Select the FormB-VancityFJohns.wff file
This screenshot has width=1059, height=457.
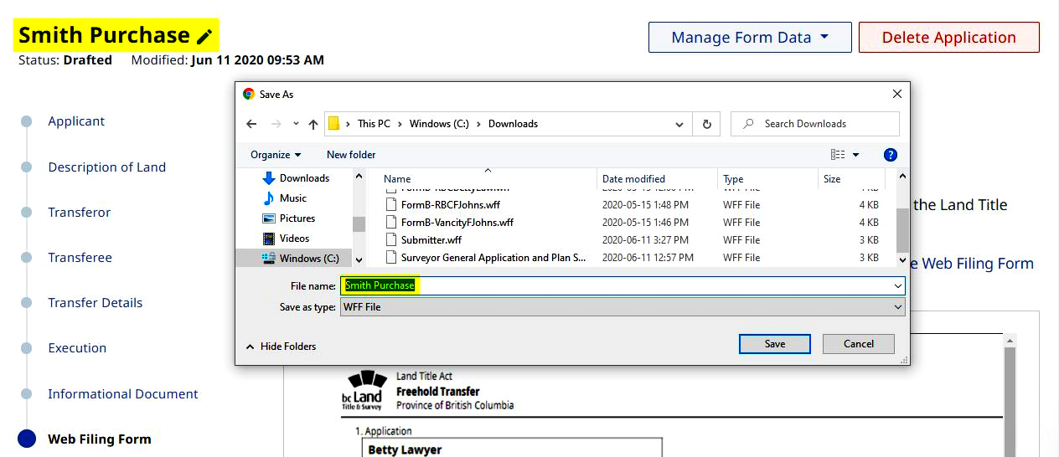click(457, 223)
